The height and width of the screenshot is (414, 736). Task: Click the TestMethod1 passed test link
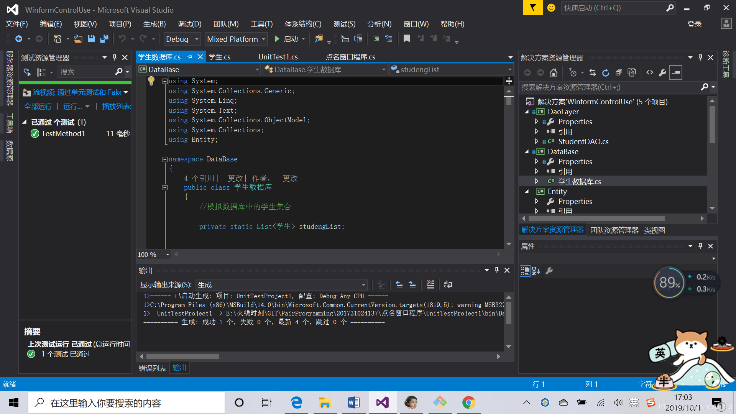(62, 133)
